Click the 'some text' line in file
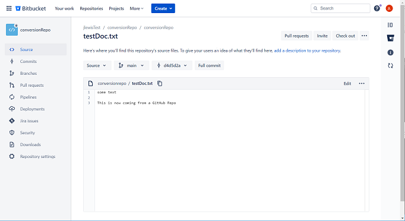The height and width of the screenshot is (221, 405). pyautogui.click(x=107, y=92)
